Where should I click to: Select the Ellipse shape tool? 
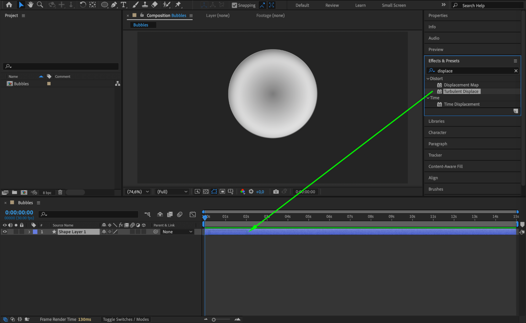pyautogui.click(x=104, y=5)
